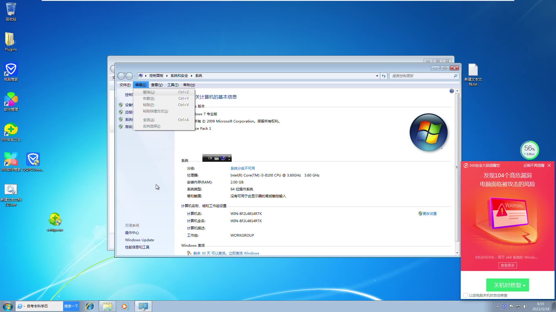Click the green 关机时修复 button
The image size is (556, 312).
point(507,285)
